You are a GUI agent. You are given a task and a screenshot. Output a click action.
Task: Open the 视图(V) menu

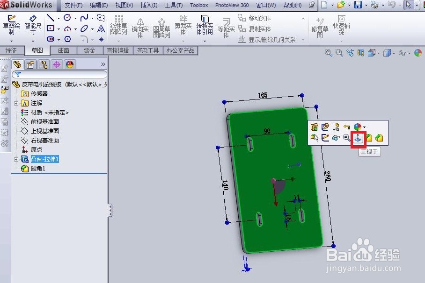pos(124,5)
